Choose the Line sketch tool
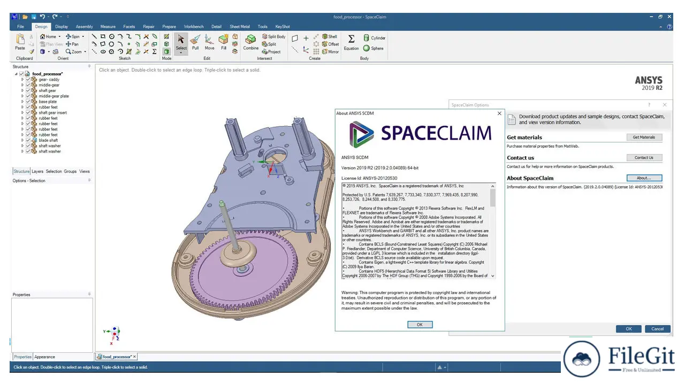 [95, 37]
